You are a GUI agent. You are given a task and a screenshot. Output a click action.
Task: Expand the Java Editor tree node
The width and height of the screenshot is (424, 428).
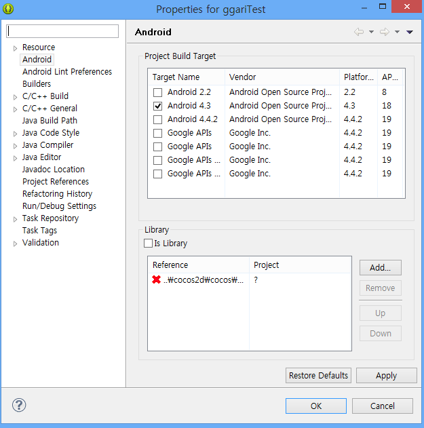click(16, 158)
